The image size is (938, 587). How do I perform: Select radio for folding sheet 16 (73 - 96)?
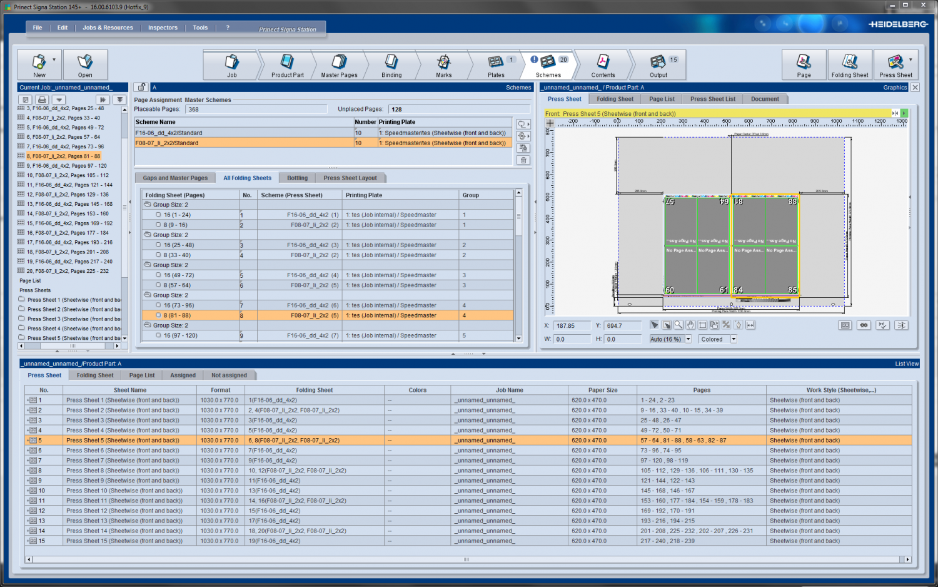[159, 305]
